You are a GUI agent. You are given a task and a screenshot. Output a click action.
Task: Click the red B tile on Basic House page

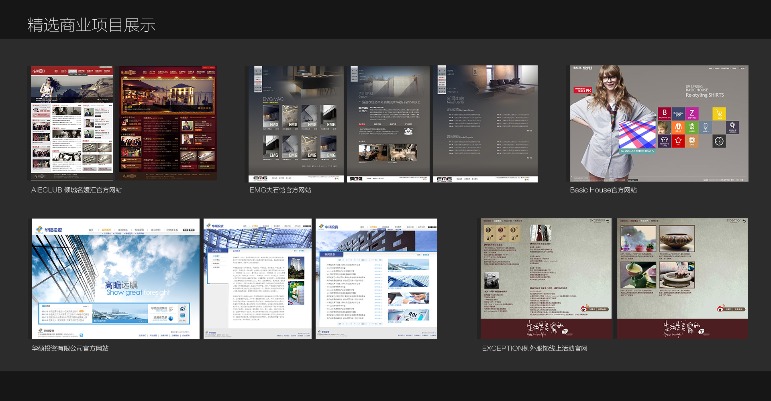(665, 114)
